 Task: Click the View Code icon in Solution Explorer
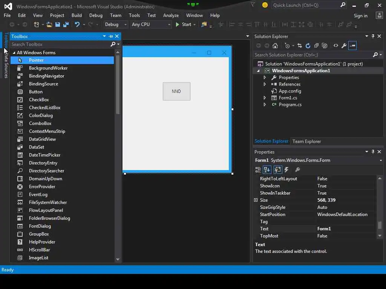click(x=336, y=46)
